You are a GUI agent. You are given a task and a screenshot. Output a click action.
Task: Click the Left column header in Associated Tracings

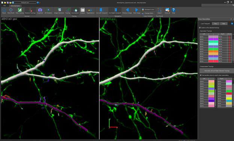pos(204,34)
